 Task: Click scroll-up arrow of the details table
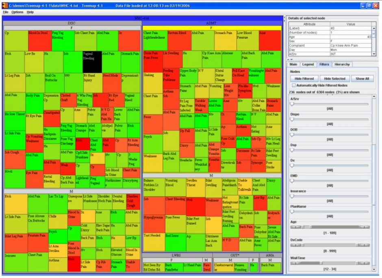click(x=374, y=29)
